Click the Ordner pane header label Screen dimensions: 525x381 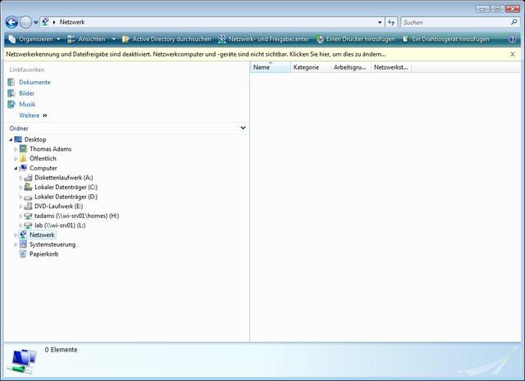tap(19, 129)
